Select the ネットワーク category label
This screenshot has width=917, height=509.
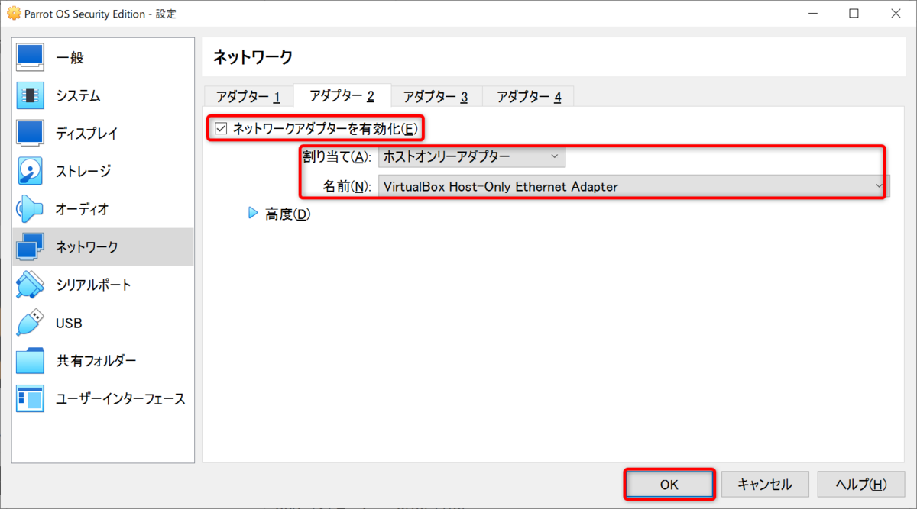(87, 247)
